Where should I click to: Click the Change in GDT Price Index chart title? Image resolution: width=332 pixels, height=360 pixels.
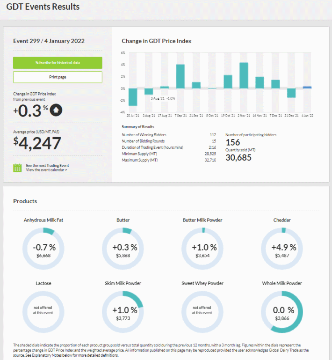[x=156, y=41]
